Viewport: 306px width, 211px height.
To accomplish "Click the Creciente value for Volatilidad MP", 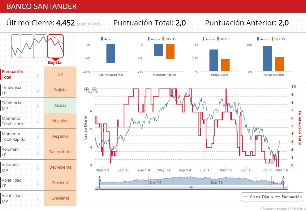I will coord(60,198).
